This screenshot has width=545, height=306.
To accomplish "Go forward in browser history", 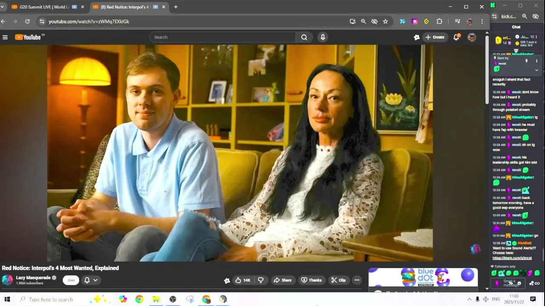I will pyautogui.click(x=15, y=21).
